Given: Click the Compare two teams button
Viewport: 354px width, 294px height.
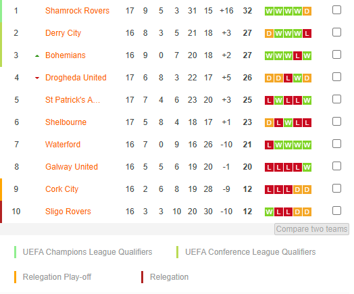Looking at the screenshot, I should (312, 229).
